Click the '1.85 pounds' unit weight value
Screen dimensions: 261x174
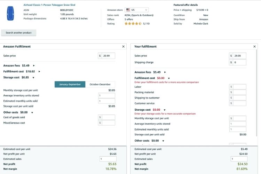[x=67, y=14]
